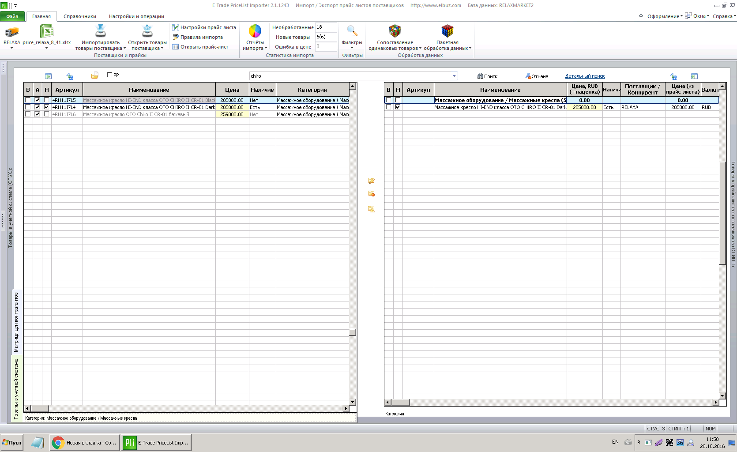Click the left table horizontal scrollbar thumb
The image size is (737, 452).
pyautogui.click(x=40, y=409)
